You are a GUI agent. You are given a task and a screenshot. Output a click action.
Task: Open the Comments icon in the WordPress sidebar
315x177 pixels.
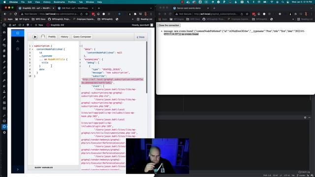pyautogui.click(x=4, y=57)
